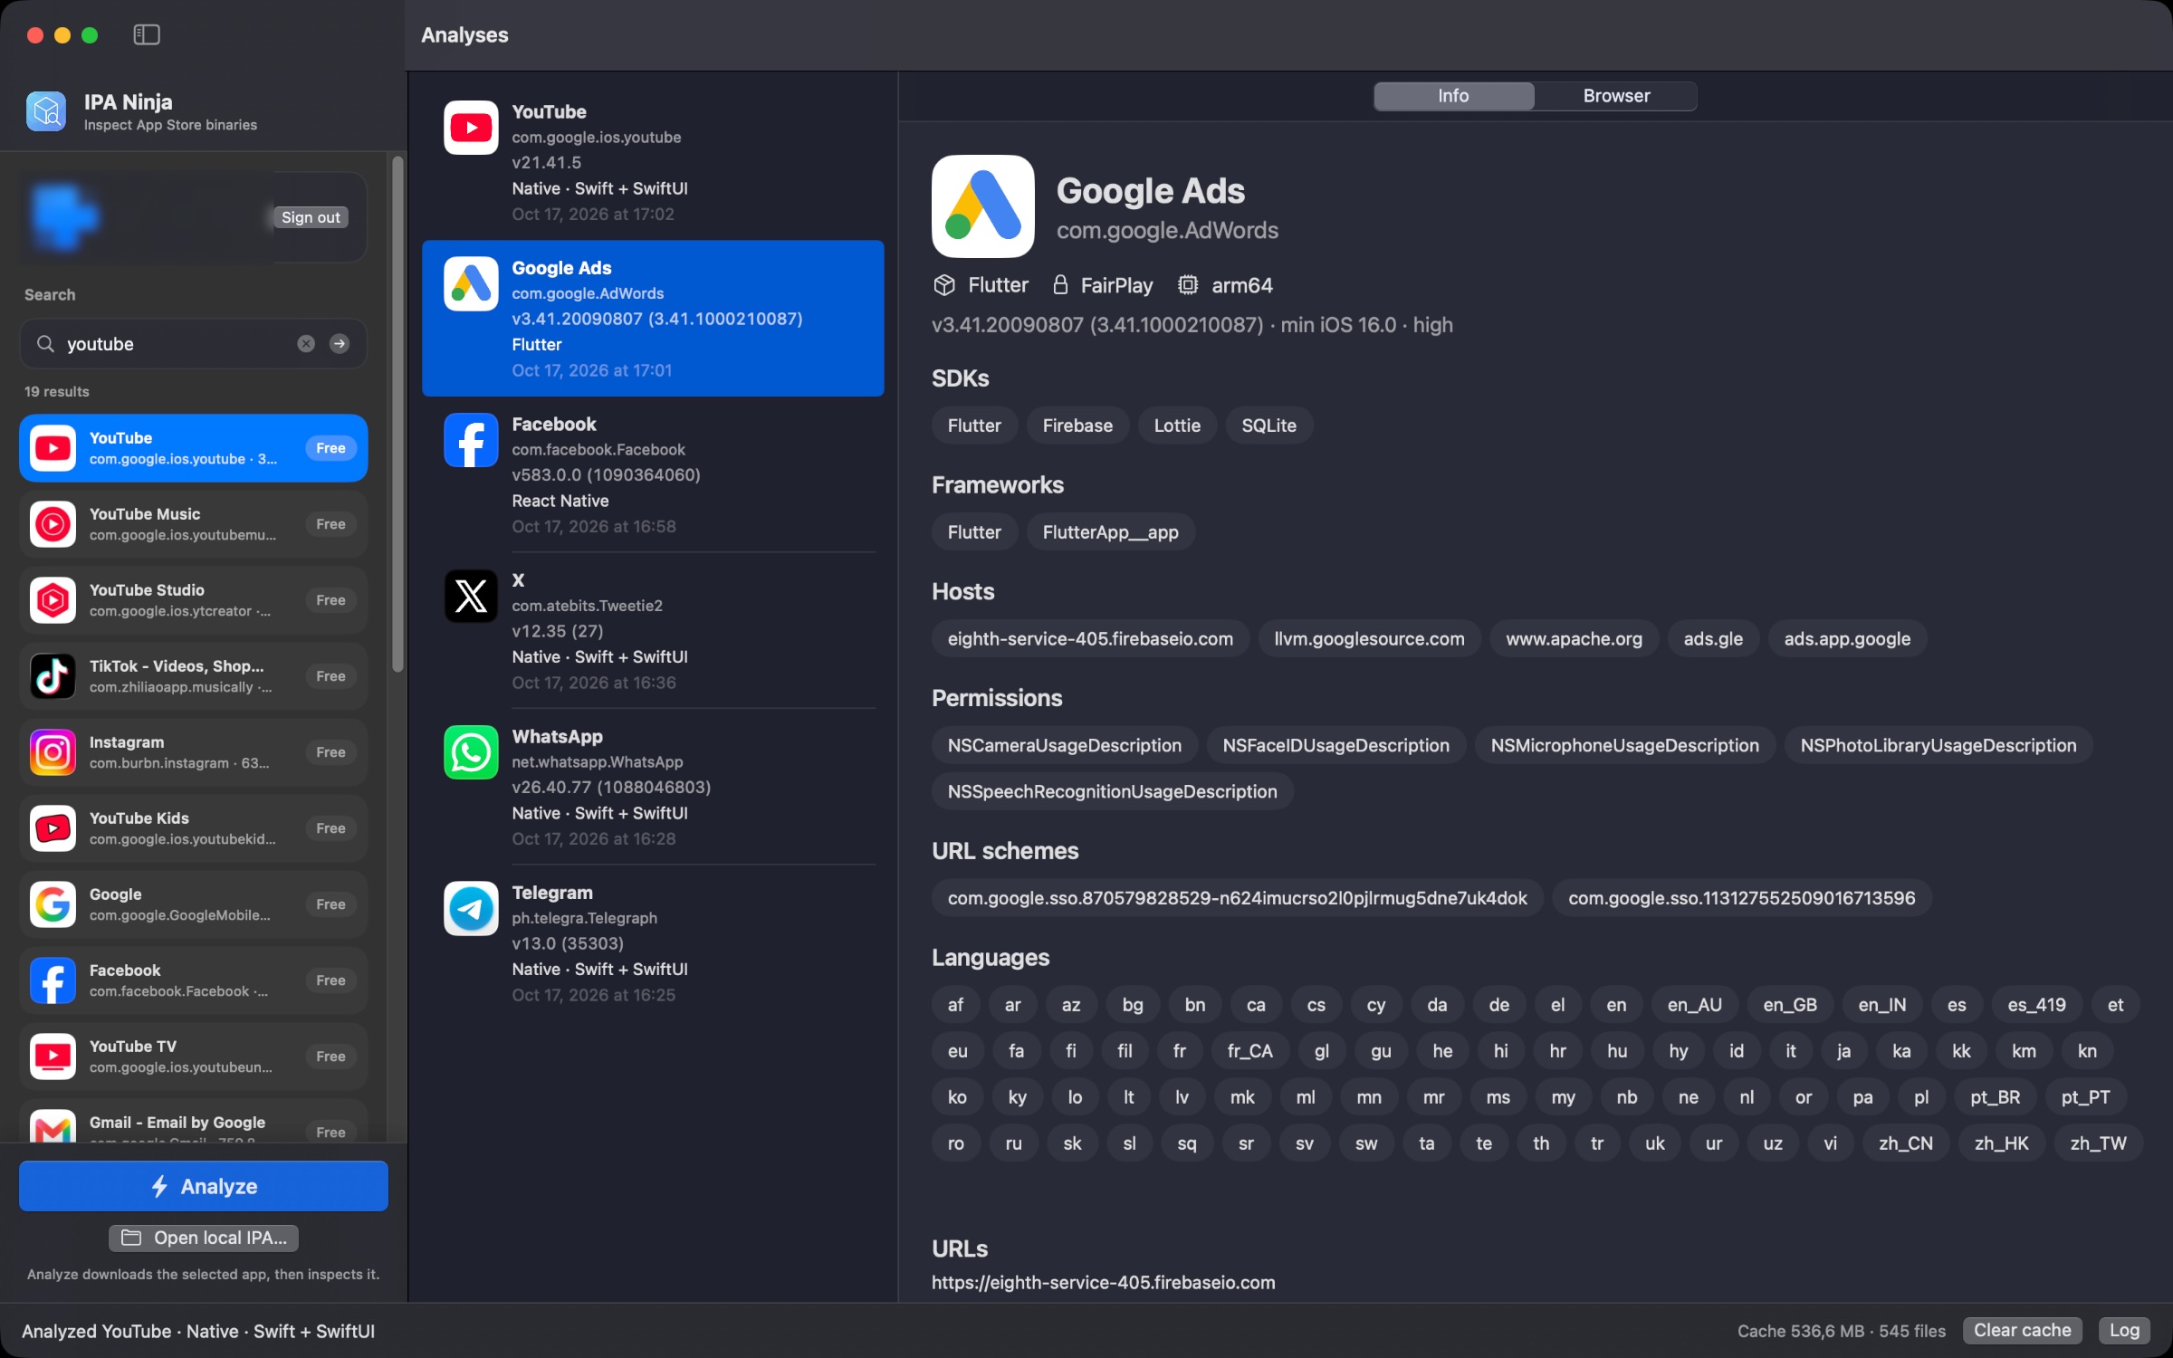Screen dimensions: 2173x1358
Task: Select the Facebook analysis entry
Action: click(x=652, y=474)
